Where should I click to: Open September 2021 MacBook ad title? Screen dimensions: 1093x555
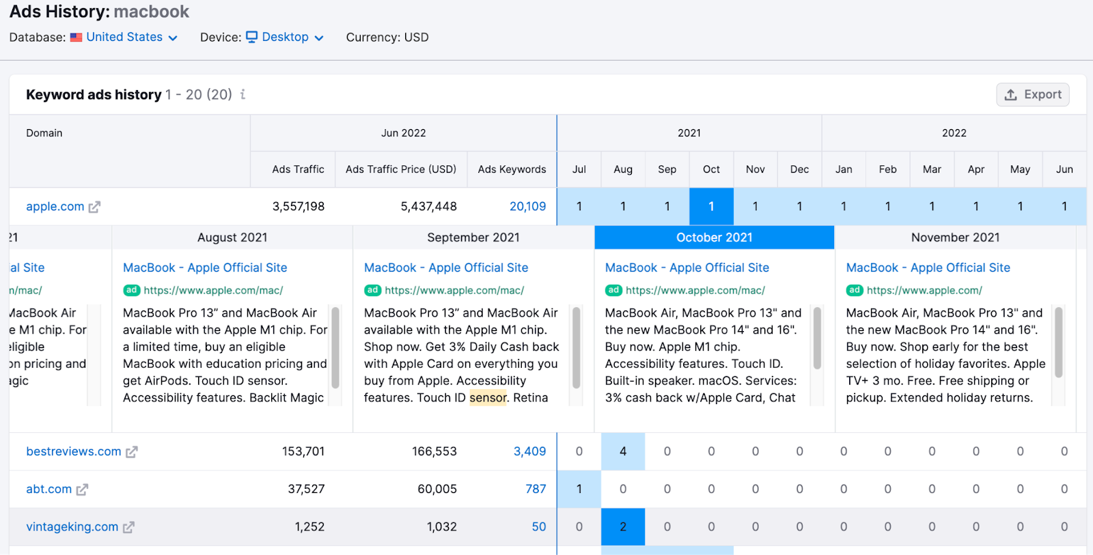(446, 268)
